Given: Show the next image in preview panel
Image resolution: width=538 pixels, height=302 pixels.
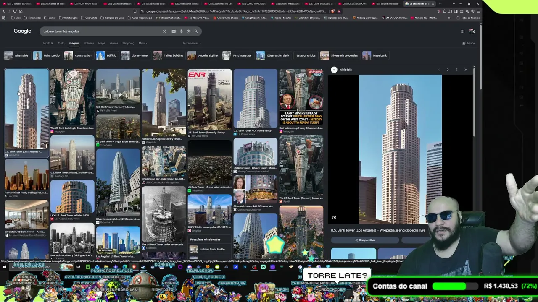Looking at the screenshot, I should (448, 70).
